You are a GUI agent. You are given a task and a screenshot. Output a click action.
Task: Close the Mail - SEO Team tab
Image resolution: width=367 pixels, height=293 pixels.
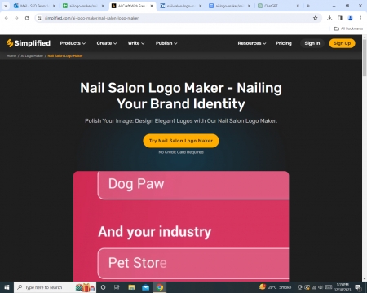pyautogui.click(x=54, y=6)
